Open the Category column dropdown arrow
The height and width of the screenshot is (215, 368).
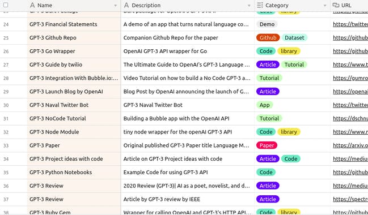[325, 6]
